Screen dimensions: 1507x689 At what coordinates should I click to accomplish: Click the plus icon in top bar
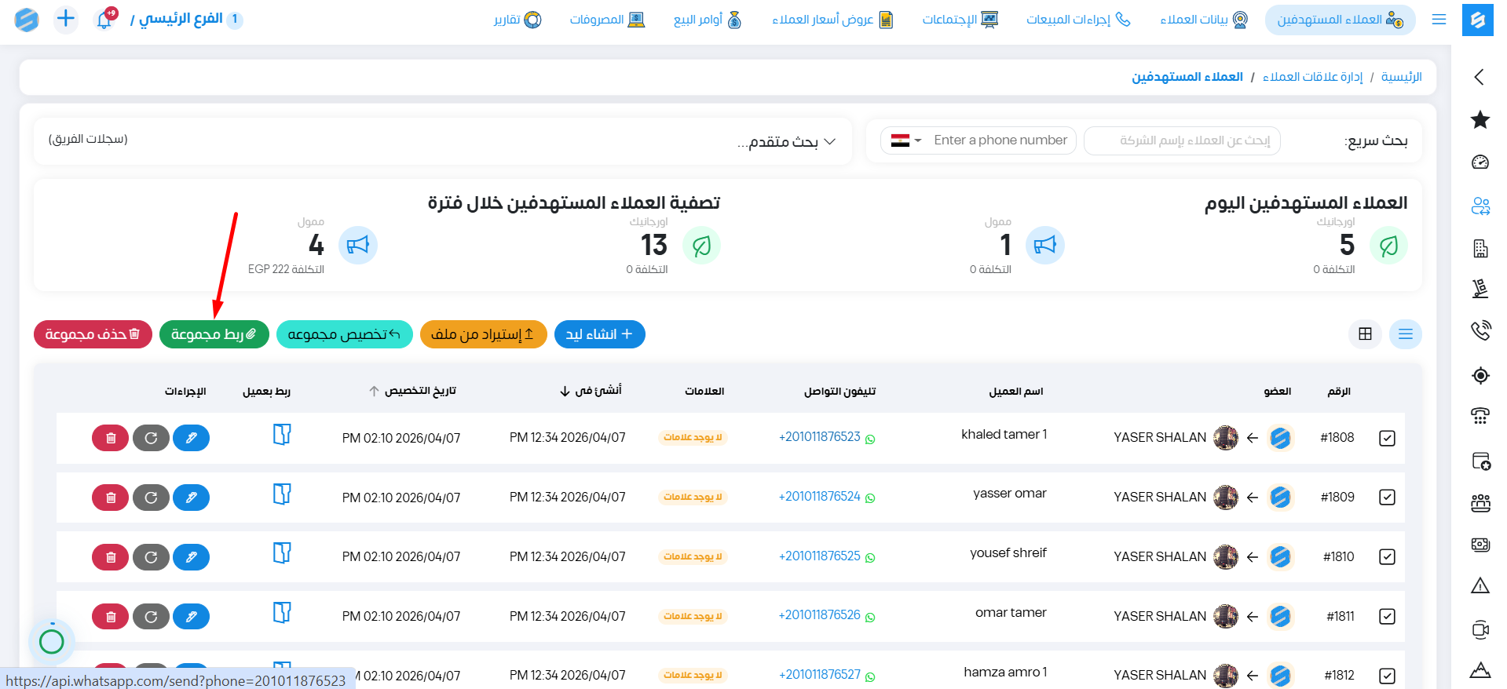coord(66,19)
